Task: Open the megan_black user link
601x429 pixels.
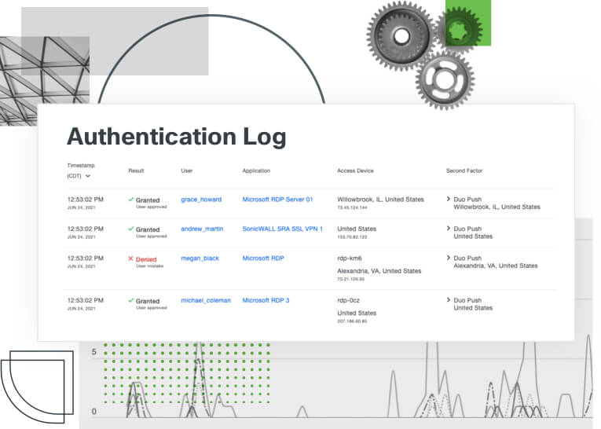Action: click(200, 258)
